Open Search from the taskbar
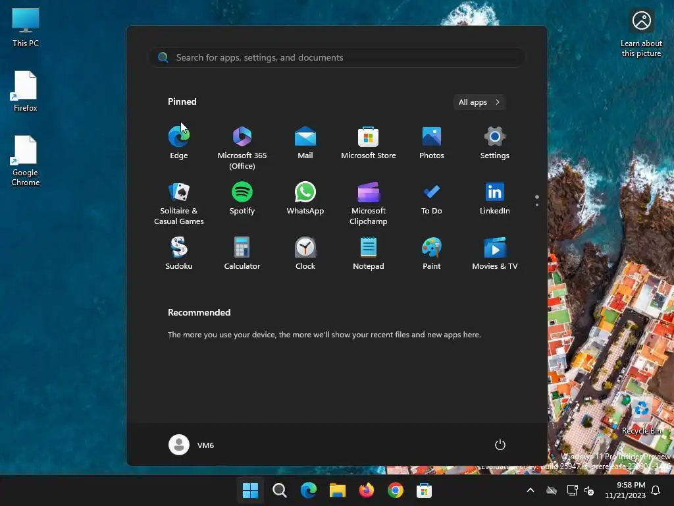The width and height of the screenshot is (674, 506). pos(279,490)
